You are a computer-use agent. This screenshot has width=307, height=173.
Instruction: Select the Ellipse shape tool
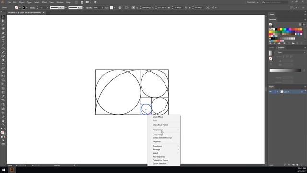click(3, 49)
